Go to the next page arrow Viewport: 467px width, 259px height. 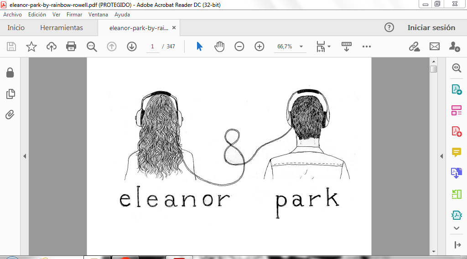point(132,47)
